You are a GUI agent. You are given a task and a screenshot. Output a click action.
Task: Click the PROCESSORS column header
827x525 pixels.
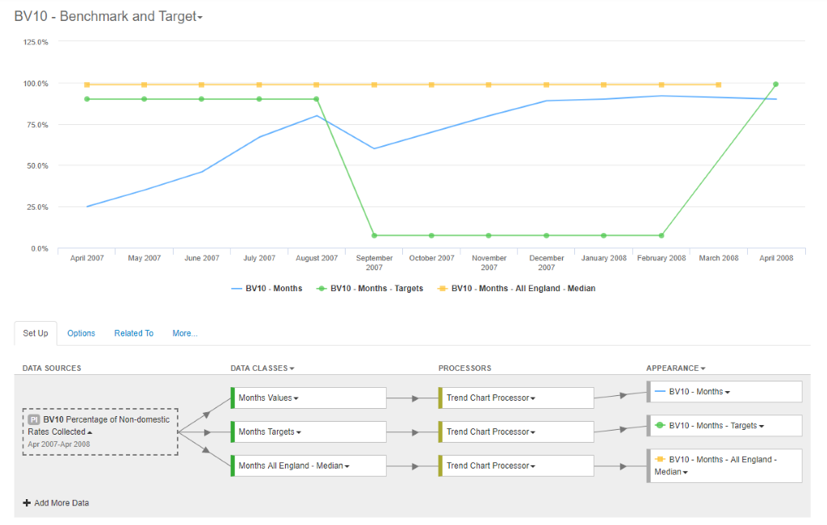coord(464,368)
